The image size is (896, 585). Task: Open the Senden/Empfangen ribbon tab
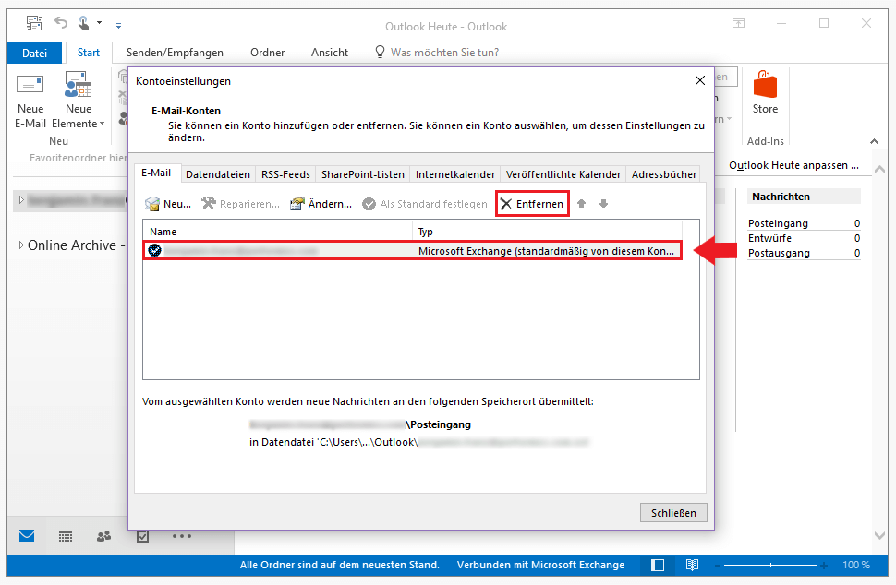[x=175, y=53]
